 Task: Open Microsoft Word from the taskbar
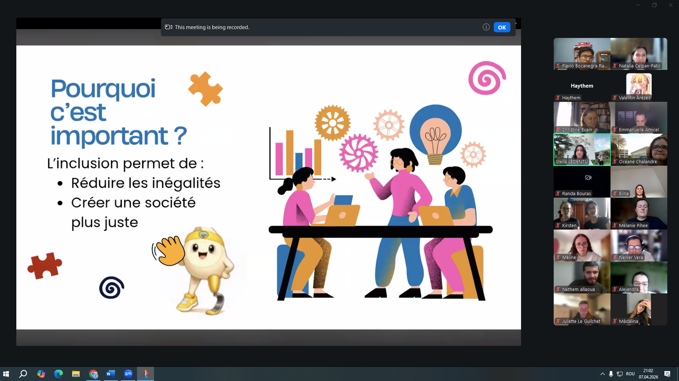(x=111, y=374)
